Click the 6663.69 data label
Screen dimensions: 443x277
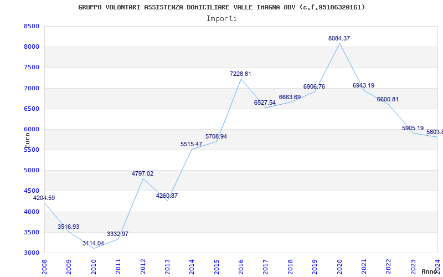[x=290, y=98]
